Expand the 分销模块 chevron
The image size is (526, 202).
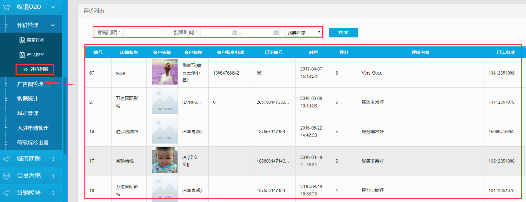pyautogui.click(x=54, y=192)
